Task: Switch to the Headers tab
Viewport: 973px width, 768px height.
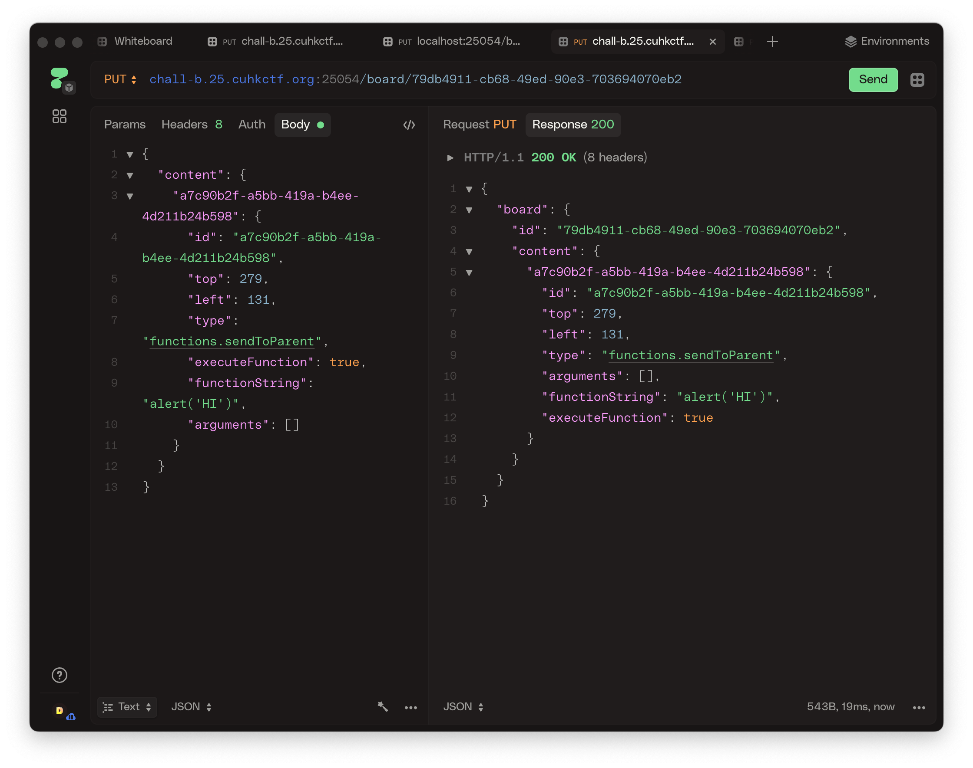Action: coord(191,125)
